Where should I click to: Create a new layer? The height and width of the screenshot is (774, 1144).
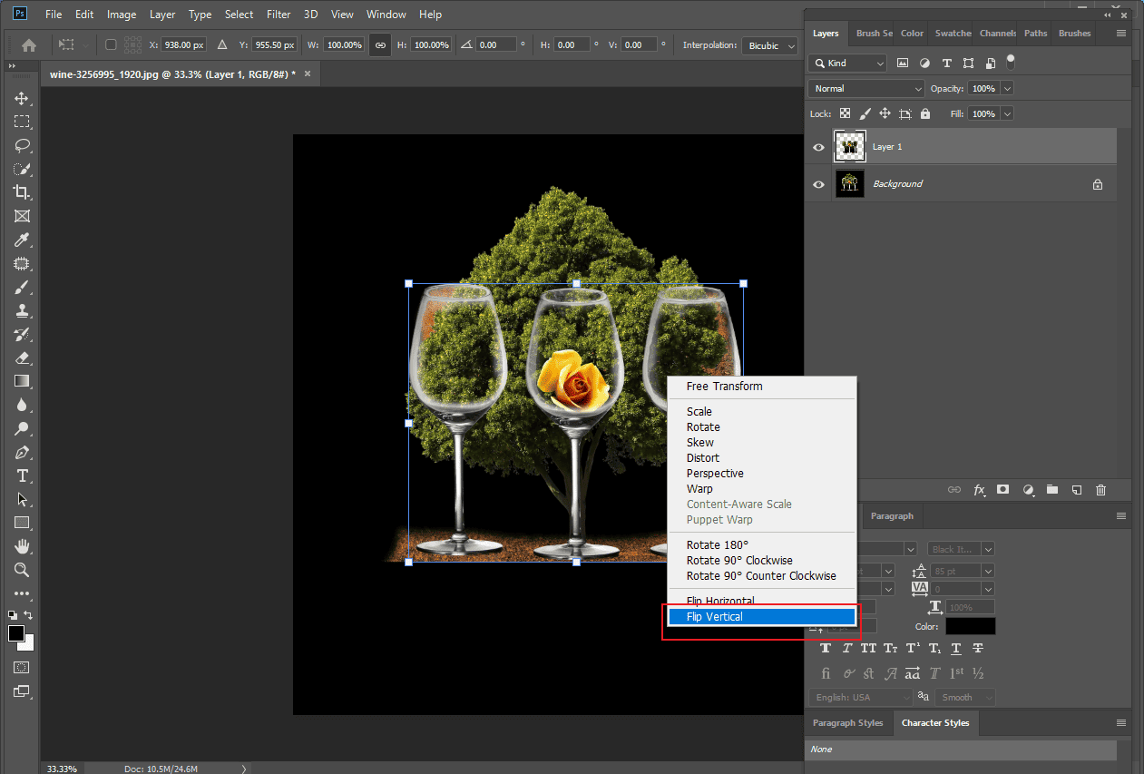tap(1077, 489)
